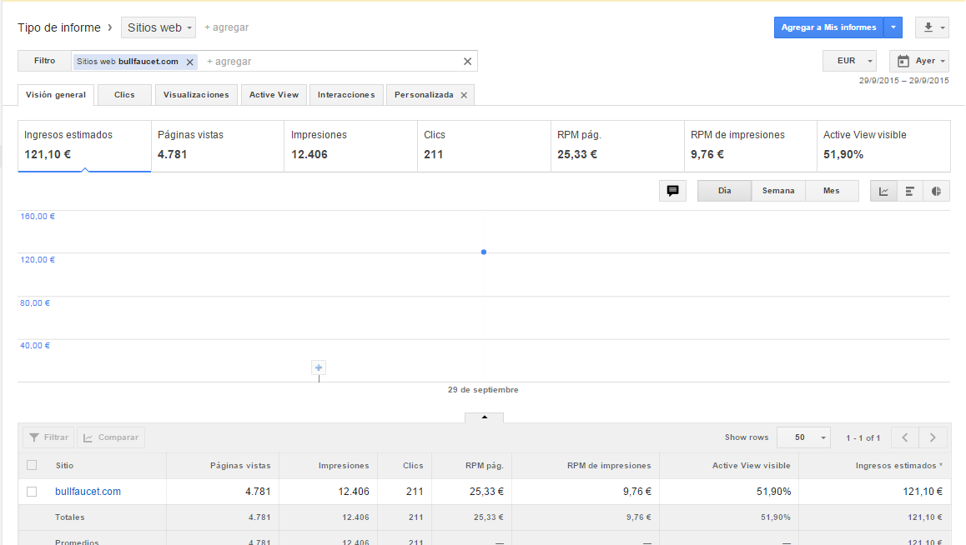966x545 pixels.
Task: Select the RPM pág. metric card
Action: [x=617, y=147]
